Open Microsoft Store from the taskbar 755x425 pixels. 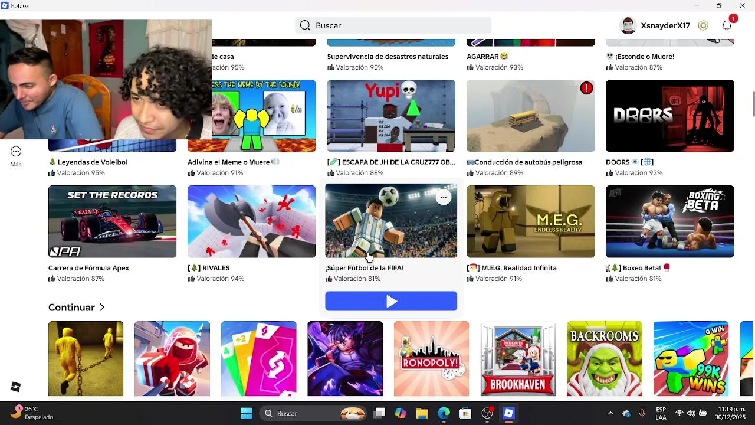465,413
